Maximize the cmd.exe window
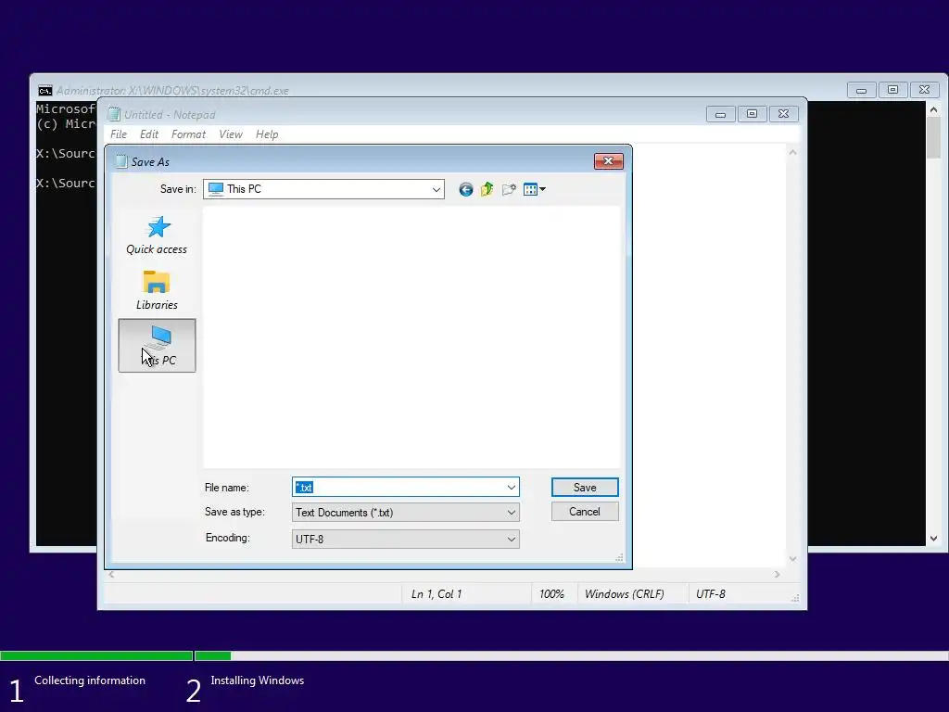The image size is (949, 712). (x=892, y=90)
